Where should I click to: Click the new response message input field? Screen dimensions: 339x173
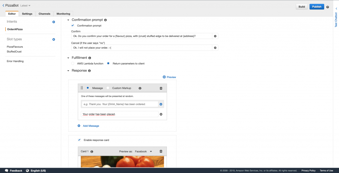120,104
